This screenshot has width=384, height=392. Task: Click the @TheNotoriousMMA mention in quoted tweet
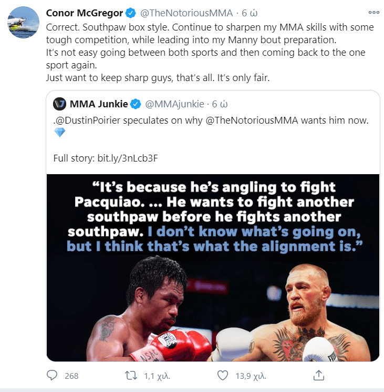[252, 120]
